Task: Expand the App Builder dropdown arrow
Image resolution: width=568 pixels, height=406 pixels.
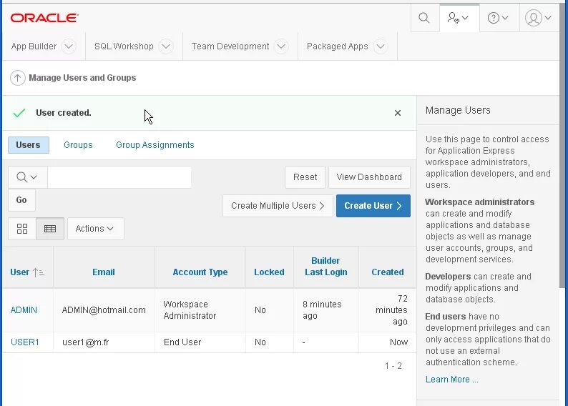Action: pyautogui.click(x=69, y=46)
